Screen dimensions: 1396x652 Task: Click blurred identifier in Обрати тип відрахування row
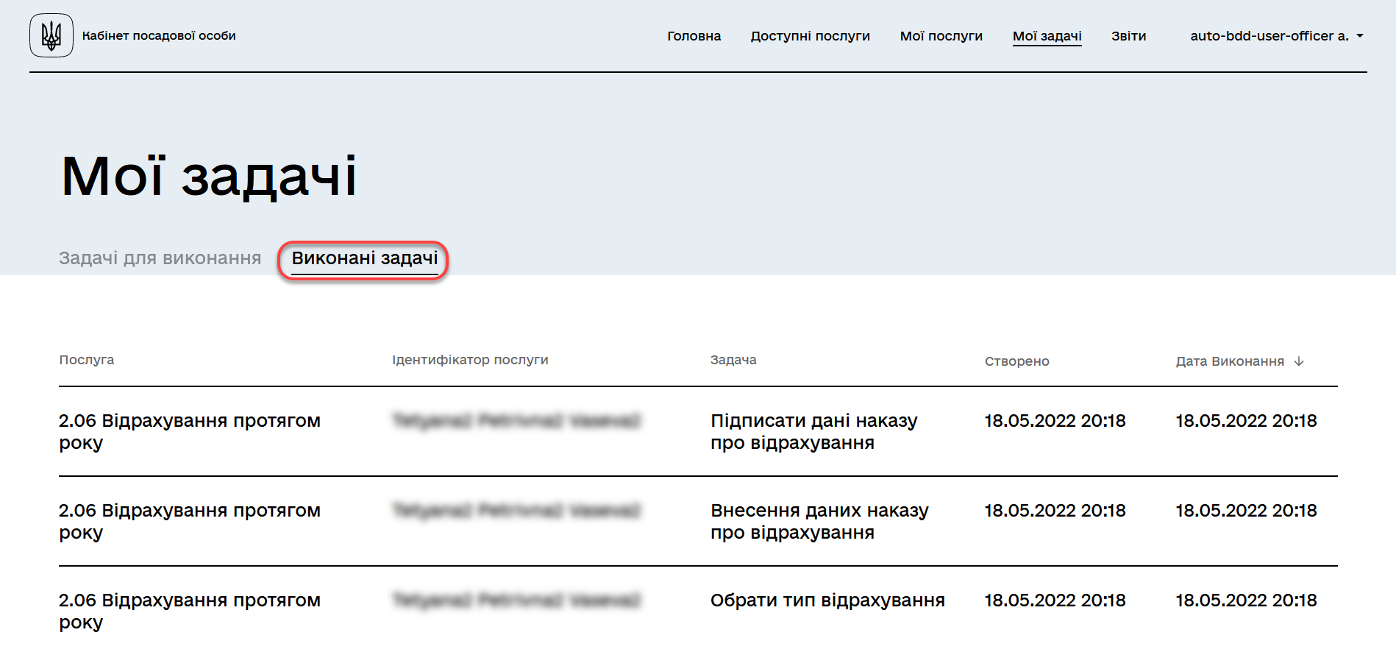click(516, 600)
